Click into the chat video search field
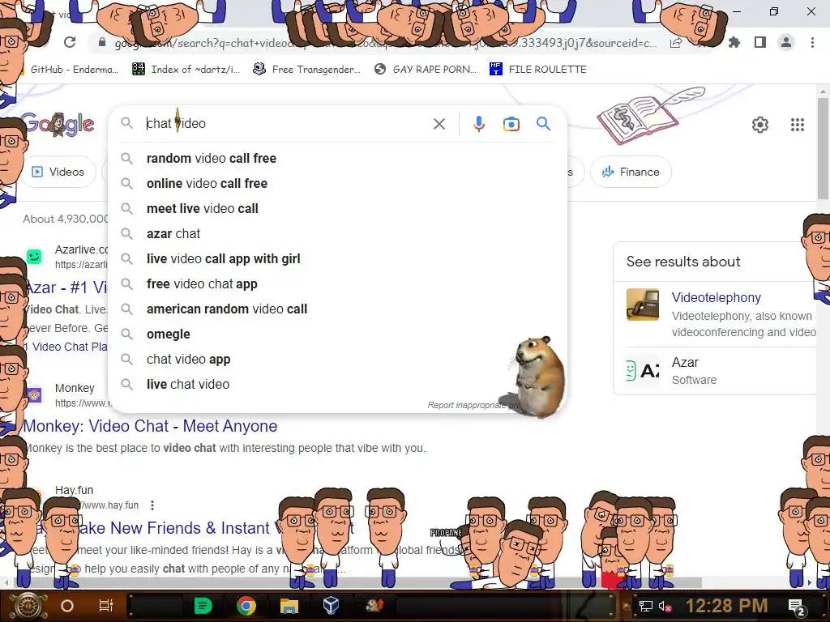This screenshot has width=830, height=622. click(x=286, y=124)
